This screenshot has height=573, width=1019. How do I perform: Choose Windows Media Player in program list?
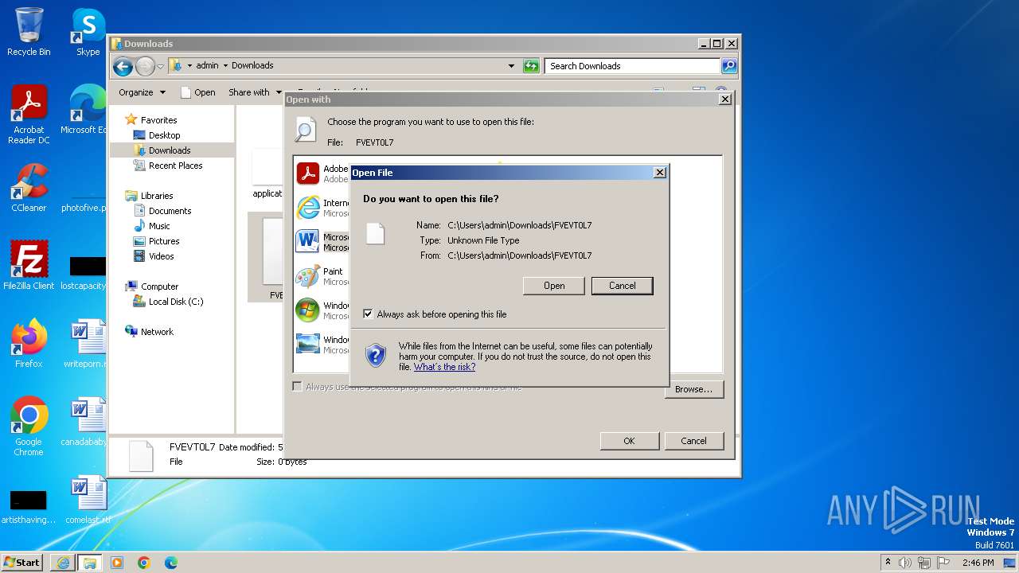[322, 310]
